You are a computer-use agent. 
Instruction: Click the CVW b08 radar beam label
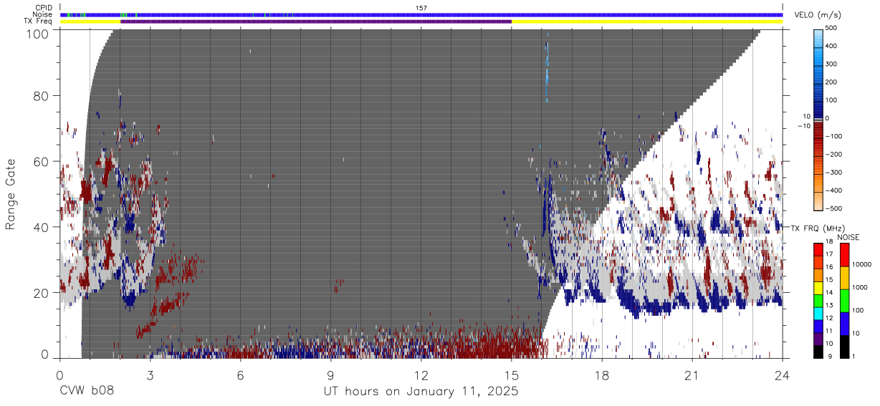pyautogui.click(x=87, y=392)
